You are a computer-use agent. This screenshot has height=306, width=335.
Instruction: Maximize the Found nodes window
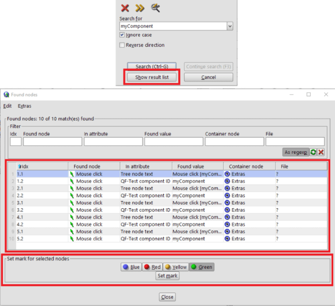(x=309, y=95)
